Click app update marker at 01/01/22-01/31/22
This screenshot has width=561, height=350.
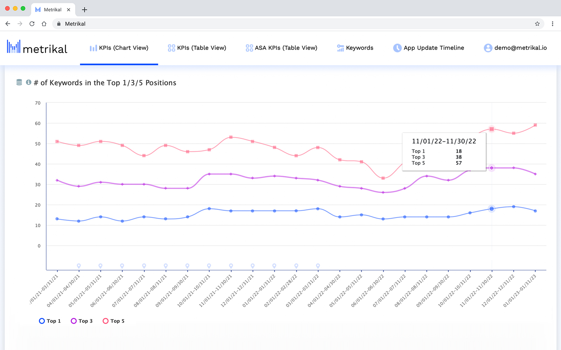pos(275,266)
